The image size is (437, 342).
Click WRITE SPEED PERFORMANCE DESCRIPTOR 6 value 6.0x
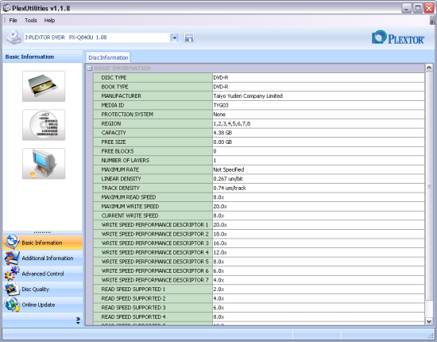click(x=218, y=271)
